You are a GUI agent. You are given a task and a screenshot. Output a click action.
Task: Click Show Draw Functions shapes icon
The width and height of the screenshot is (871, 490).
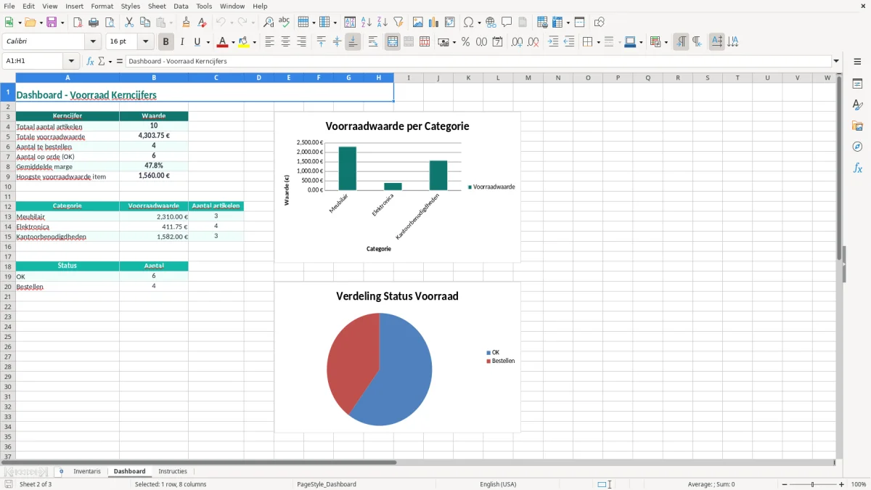599,23
